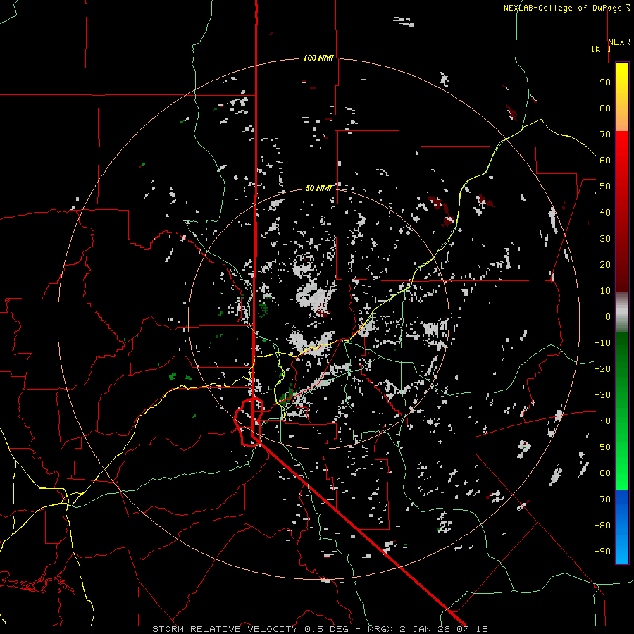
Task: Click the -80 value on the velocity scale
Action: click(x=602, y=526)
